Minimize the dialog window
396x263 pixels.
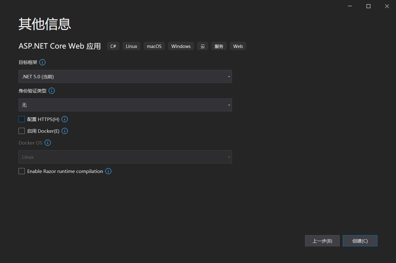click(x=350, y=6)
